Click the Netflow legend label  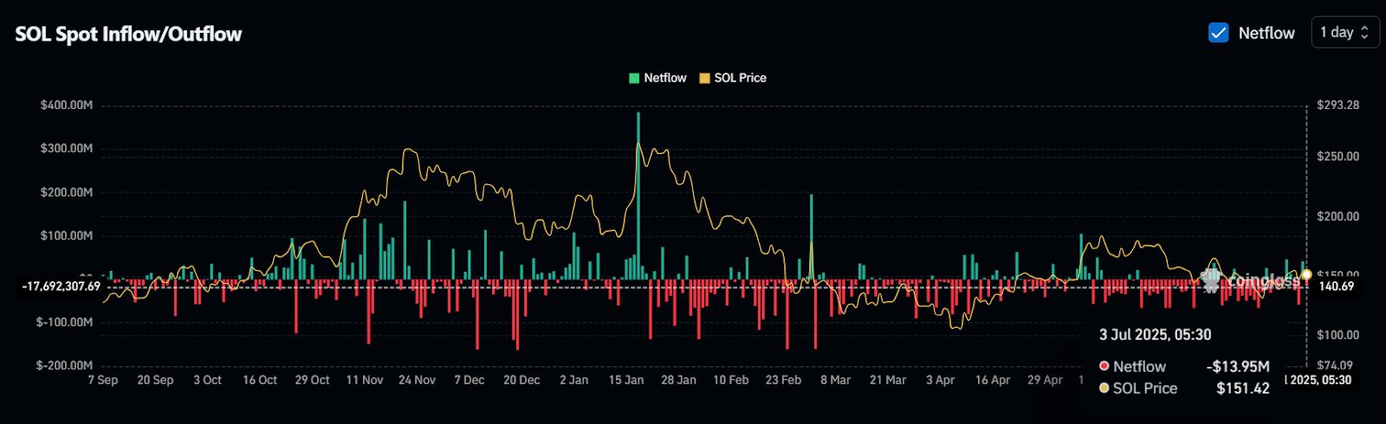665,78
